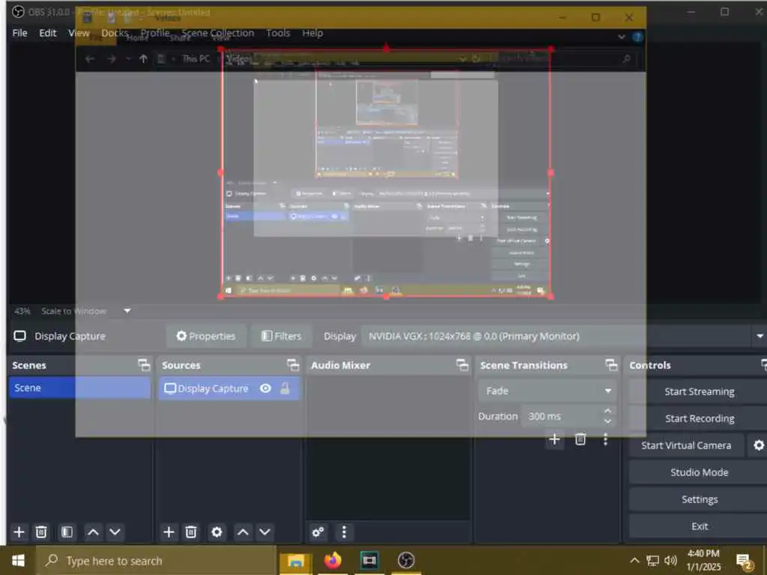The image size is (767, 575).
Task: Open the Tools menu
Action: coord(278,33)
